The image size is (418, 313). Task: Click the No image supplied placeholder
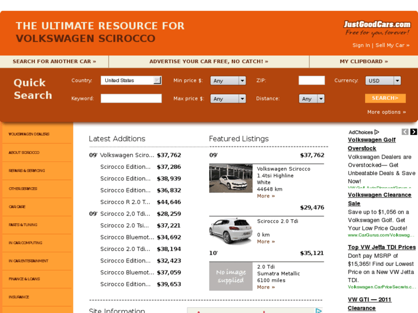(231, 276)
